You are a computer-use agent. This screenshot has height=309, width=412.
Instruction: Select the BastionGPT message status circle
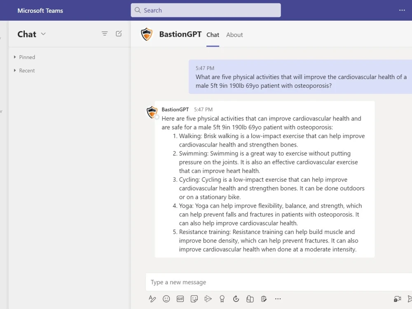point(157,117)
